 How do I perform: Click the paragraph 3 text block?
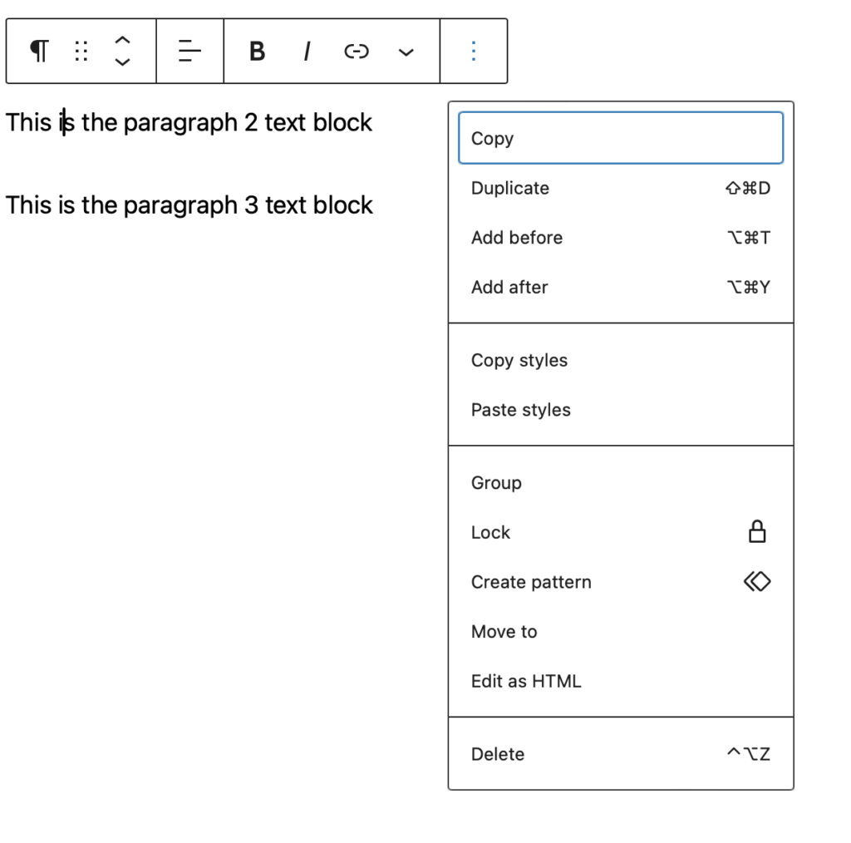click(189, 205)
